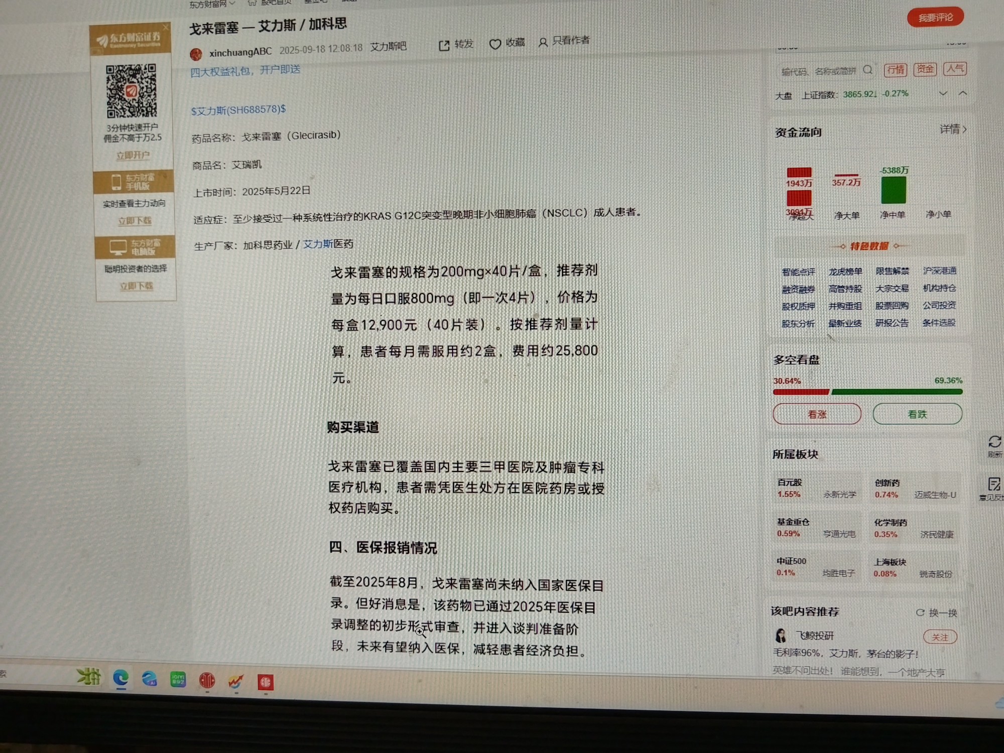The height and width of the screenshot is (753, 1004).
Task: Expand the index list with the down chevron
Action: coord(943,93)
